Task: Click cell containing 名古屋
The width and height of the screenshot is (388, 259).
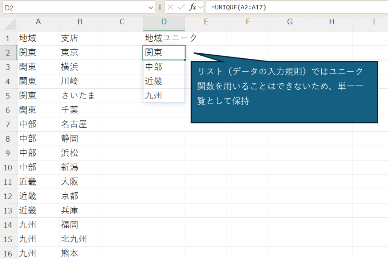Action: coord(80,124)
